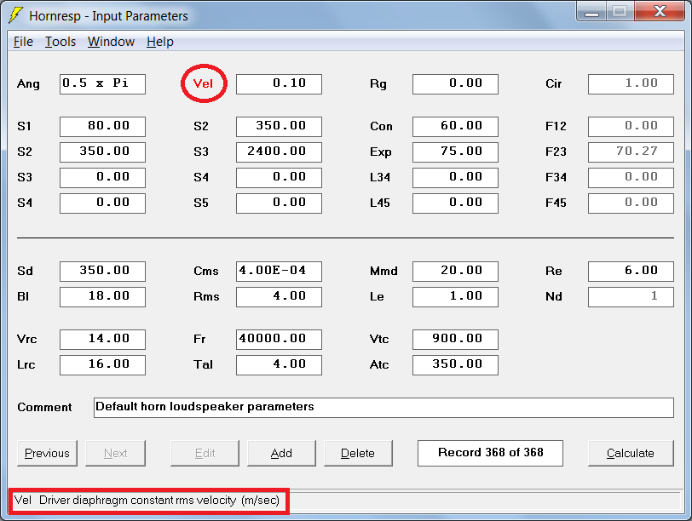Screen dimensions: 692x521
Task: Click the Add record button
Action: coord(281,453)
